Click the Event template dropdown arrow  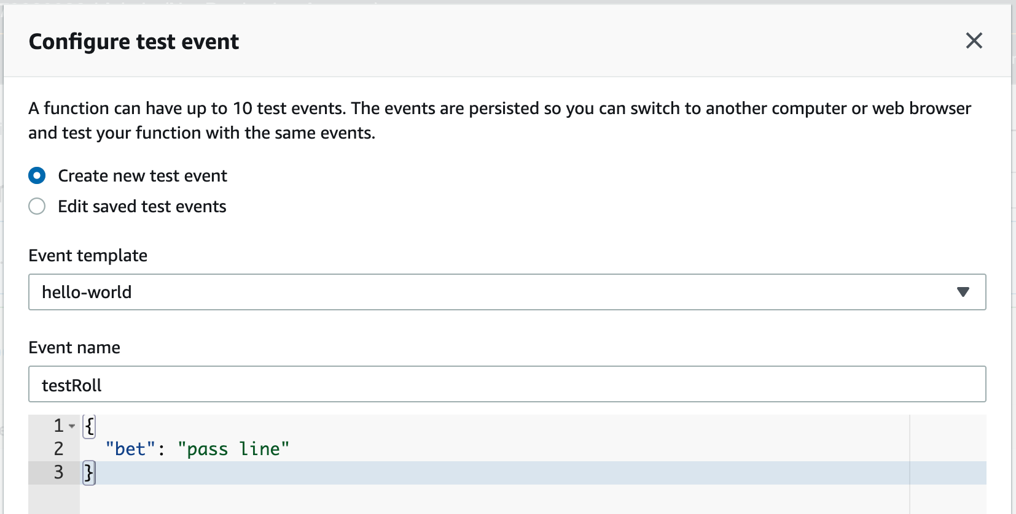(x=963, y=292)
